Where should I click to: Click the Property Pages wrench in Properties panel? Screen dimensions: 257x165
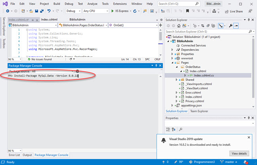click(181, 129)
